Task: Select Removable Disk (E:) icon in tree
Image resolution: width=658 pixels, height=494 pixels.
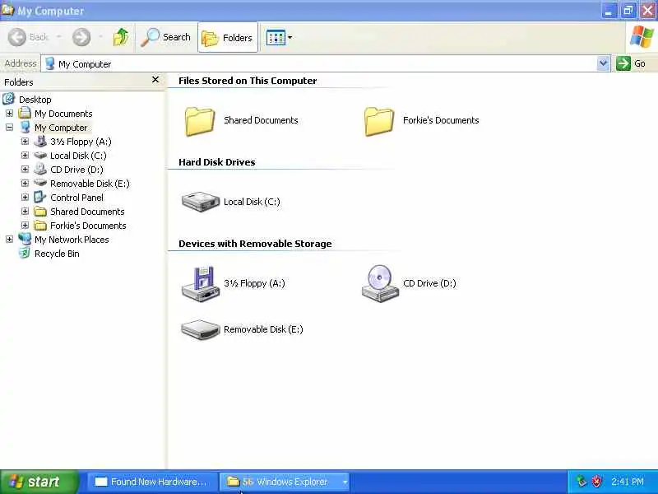Action: coord(40,183)
